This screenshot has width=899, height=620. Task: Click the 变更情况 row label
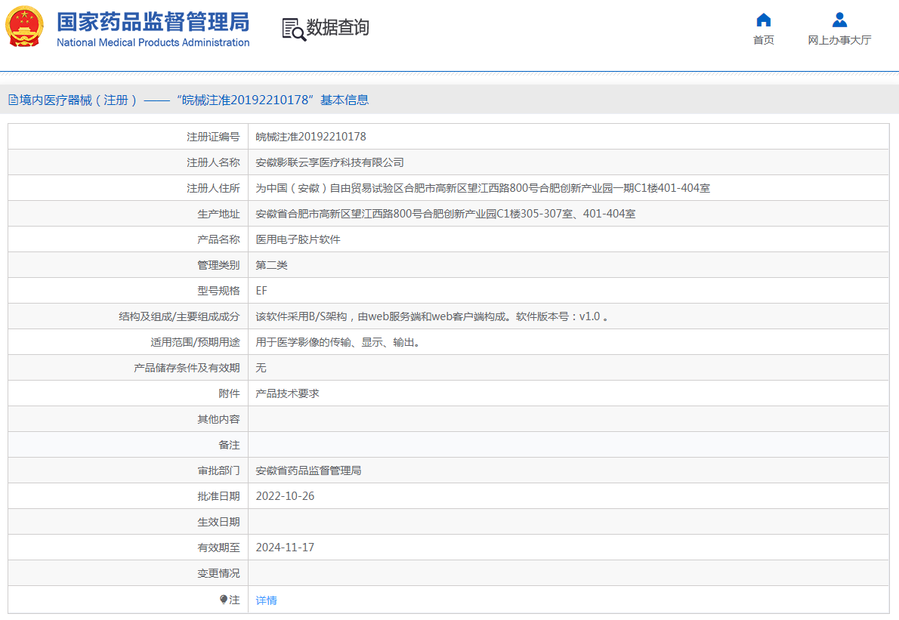click(218, 573)
